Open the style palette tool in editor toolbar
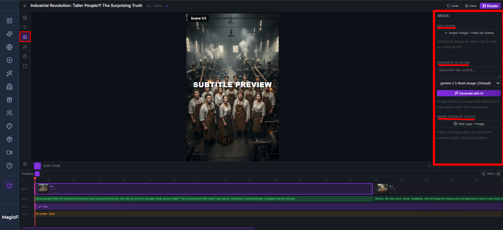This screenshot has height=230, width=503. (x=25, y=56)
